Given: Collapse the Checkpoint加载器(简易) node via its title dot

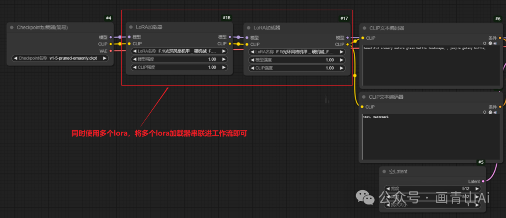Looking at the screenshot, I should click(12, 28).
